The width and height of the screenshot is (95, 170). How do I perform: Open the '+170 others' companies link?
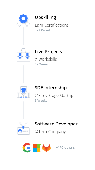pos(65,148)
